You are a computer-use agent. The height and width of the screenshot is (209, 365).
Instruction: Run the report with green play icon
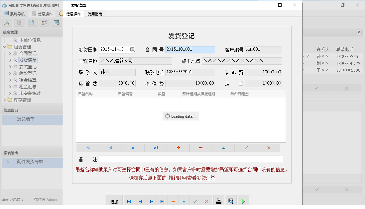click(243, 200)
